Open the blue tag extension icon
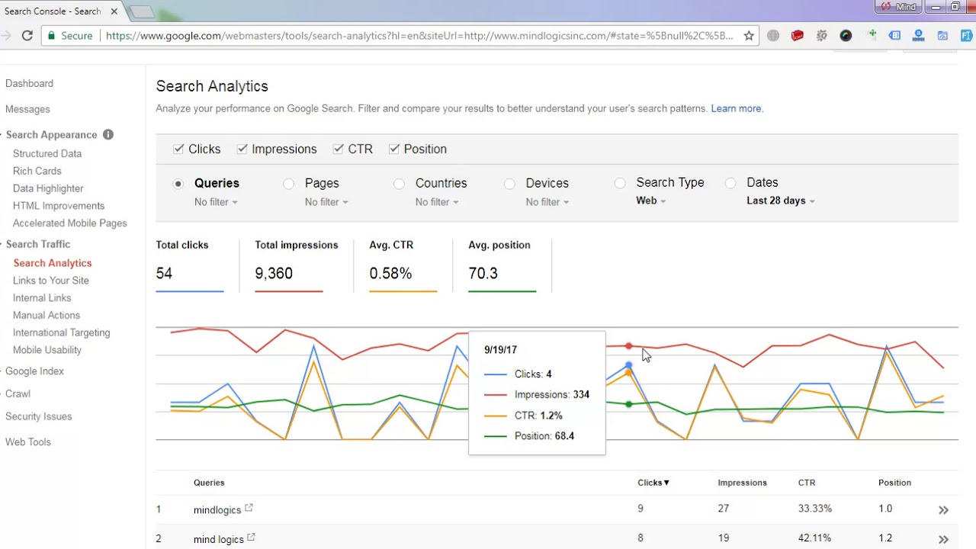Image resolution: width=976 pixels, height=549 pixels. tap(894, 36)
